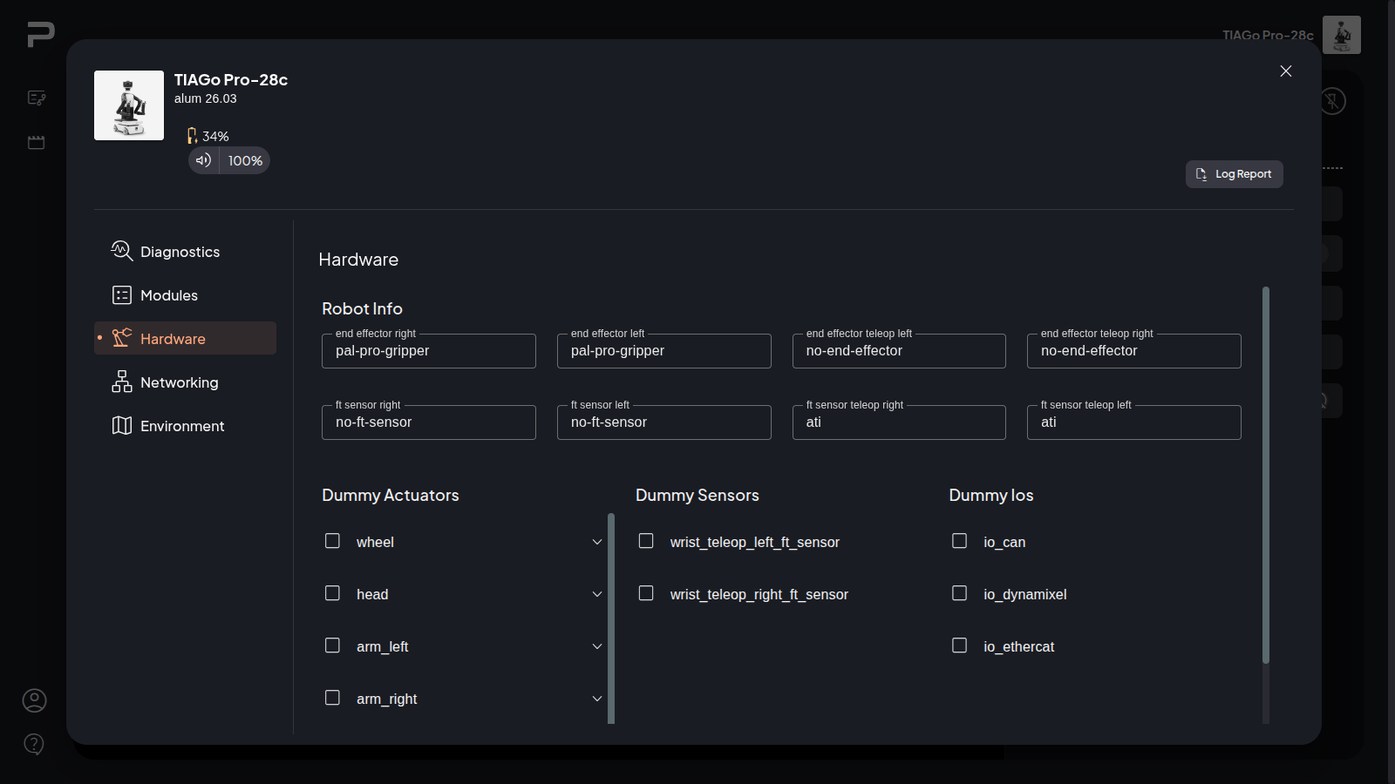Image resolution: width=1395 pixels, height=784 pixels.
Task: Enable the arm_left dummy actuator checkbox
Action: pyautogui.click(x=332, y=645)
